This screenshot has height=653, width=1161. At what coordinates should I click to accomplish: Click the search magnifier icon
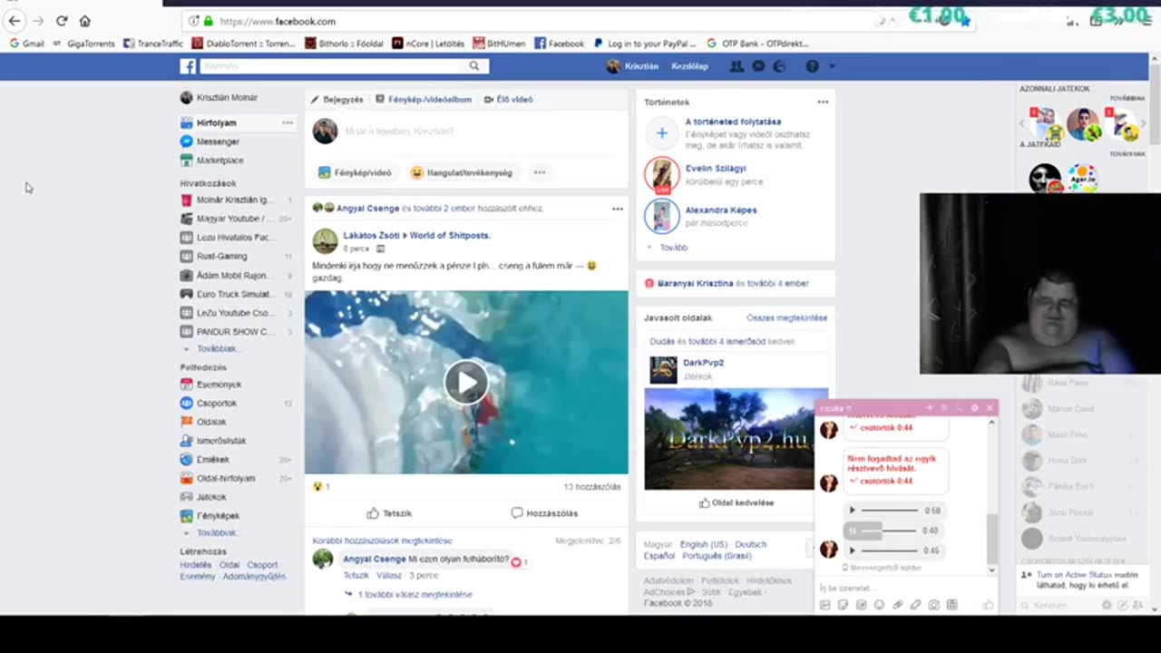coord(473,66)
